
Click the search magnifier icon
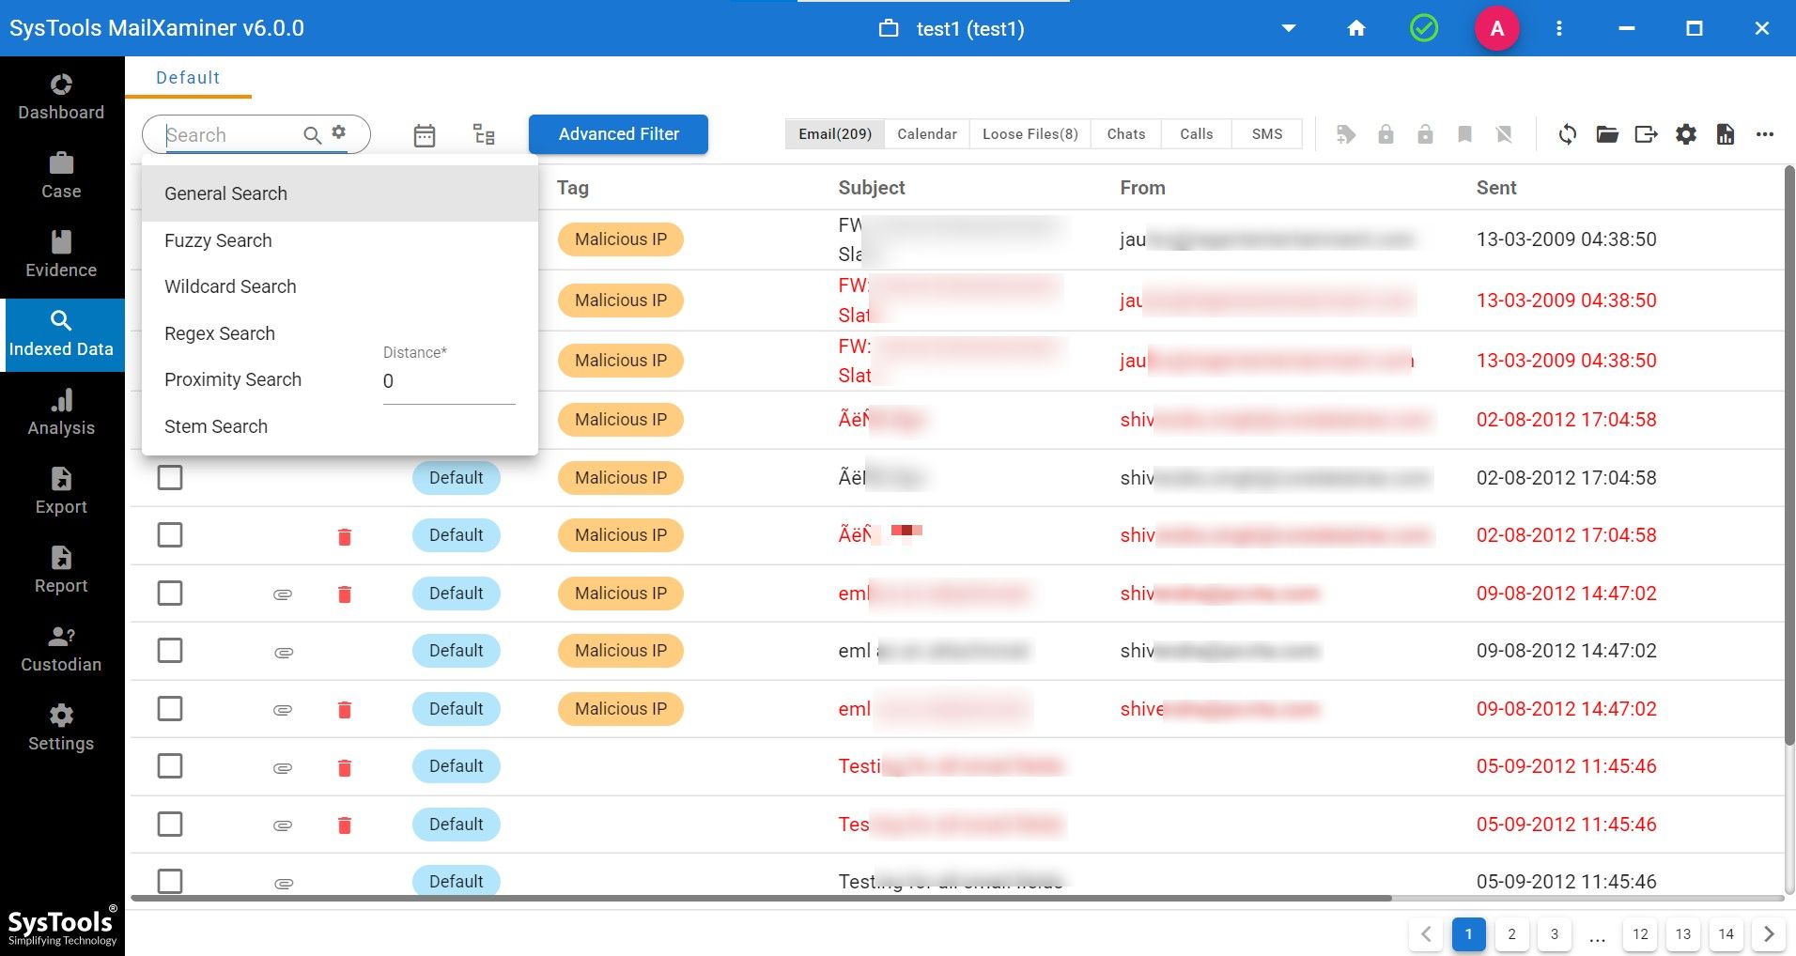point(313,135)
